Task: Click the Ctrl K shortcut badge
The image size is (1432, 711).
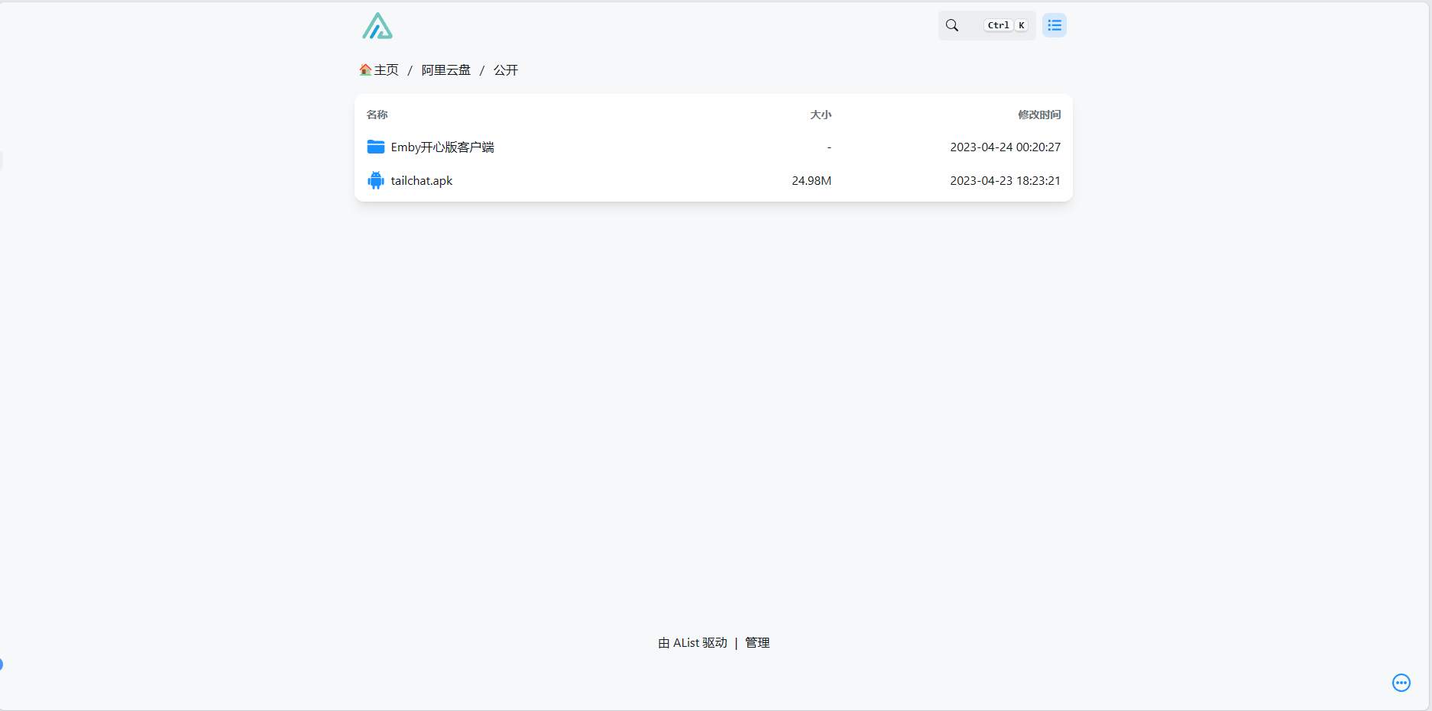Action: tap(1006, 25)
